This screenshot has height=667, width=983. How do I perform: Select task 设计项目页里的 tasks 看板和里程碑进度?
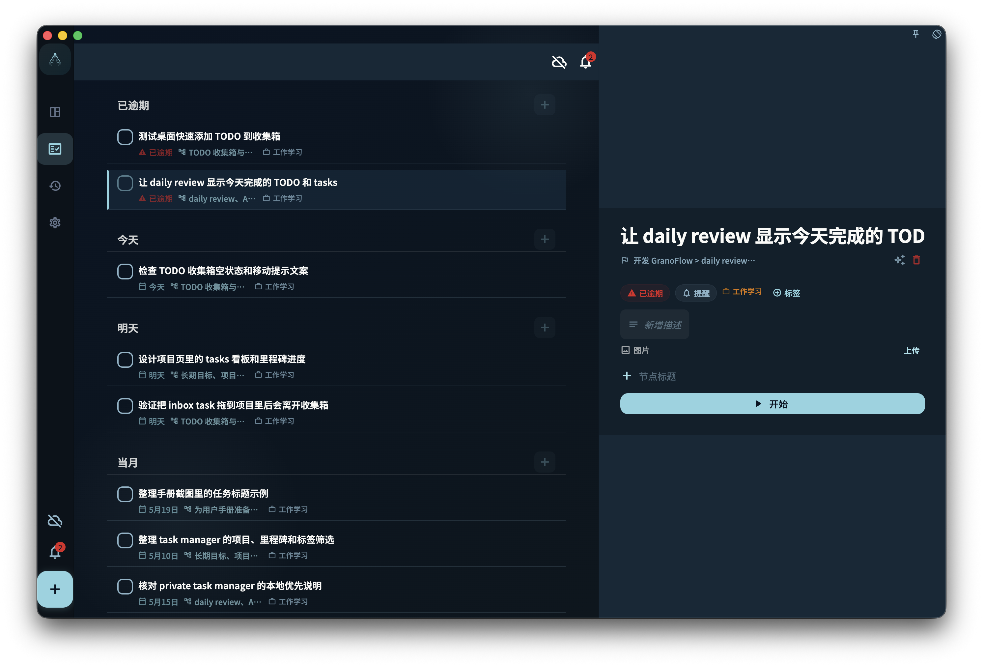coord(336,366)
